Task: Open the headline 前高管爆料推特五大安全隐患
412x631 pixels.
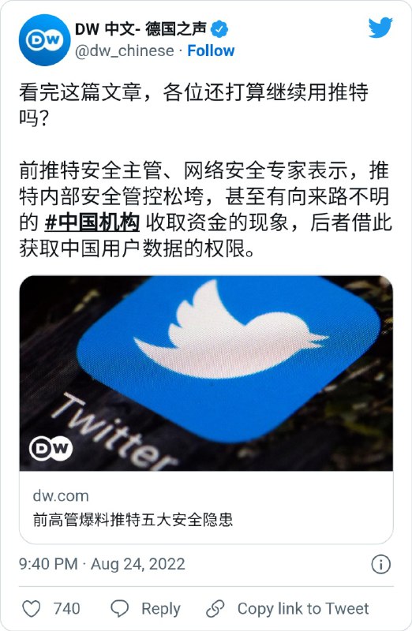Action: point(133,520)
